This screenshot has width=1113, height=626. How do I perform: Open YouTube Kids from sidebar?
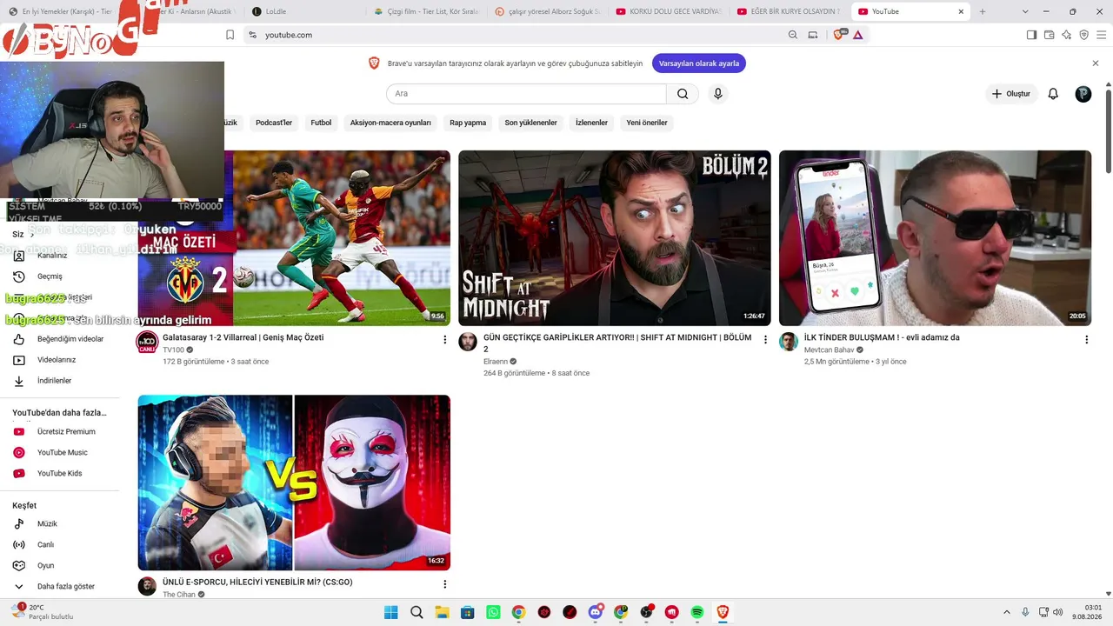coord(60,473)
